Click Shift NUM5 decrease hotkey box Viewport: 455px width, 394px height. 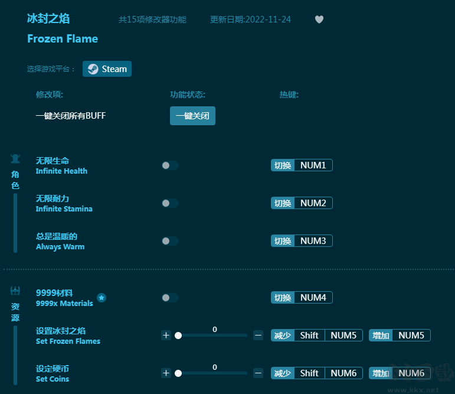[x=328, y=336]
